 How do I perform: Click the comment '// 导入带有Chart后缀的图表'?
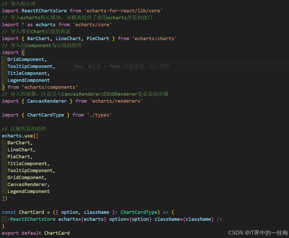(36, 32)
